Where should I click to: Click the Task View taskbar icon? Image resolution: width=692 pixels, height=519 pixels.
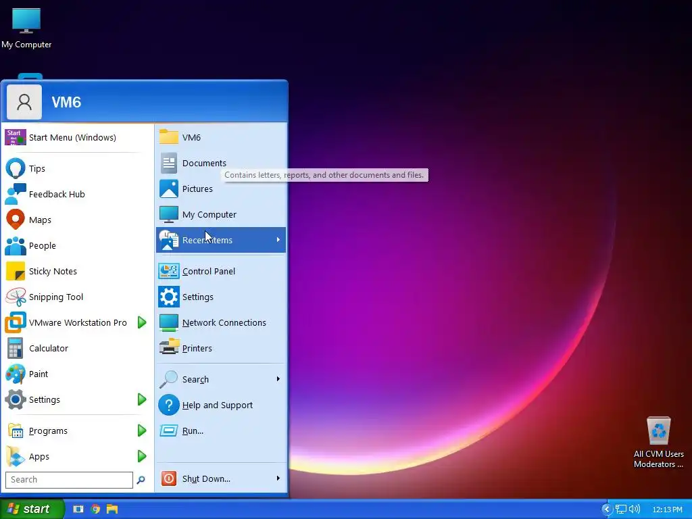point(78,509)
